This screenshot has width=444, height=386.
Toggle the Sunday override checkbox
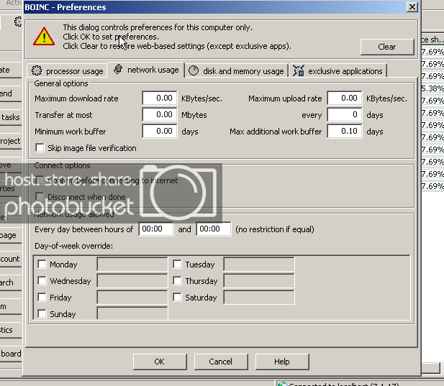(42, 314)
